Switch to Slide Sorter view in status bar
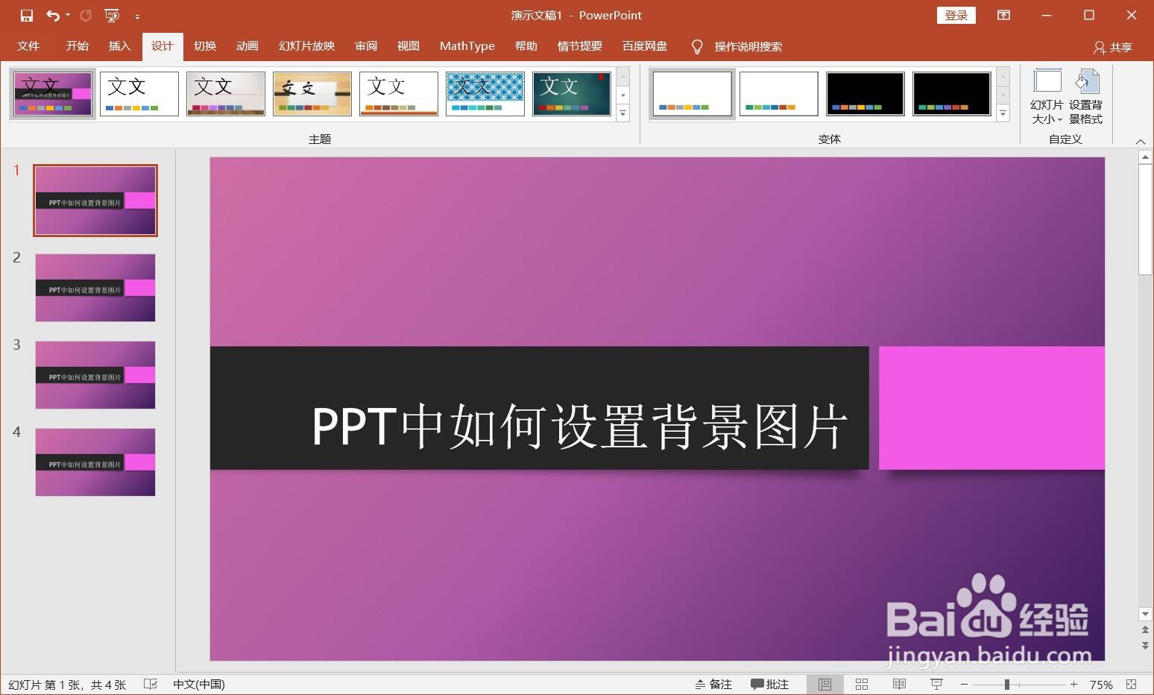 click(x=861, y=684)
